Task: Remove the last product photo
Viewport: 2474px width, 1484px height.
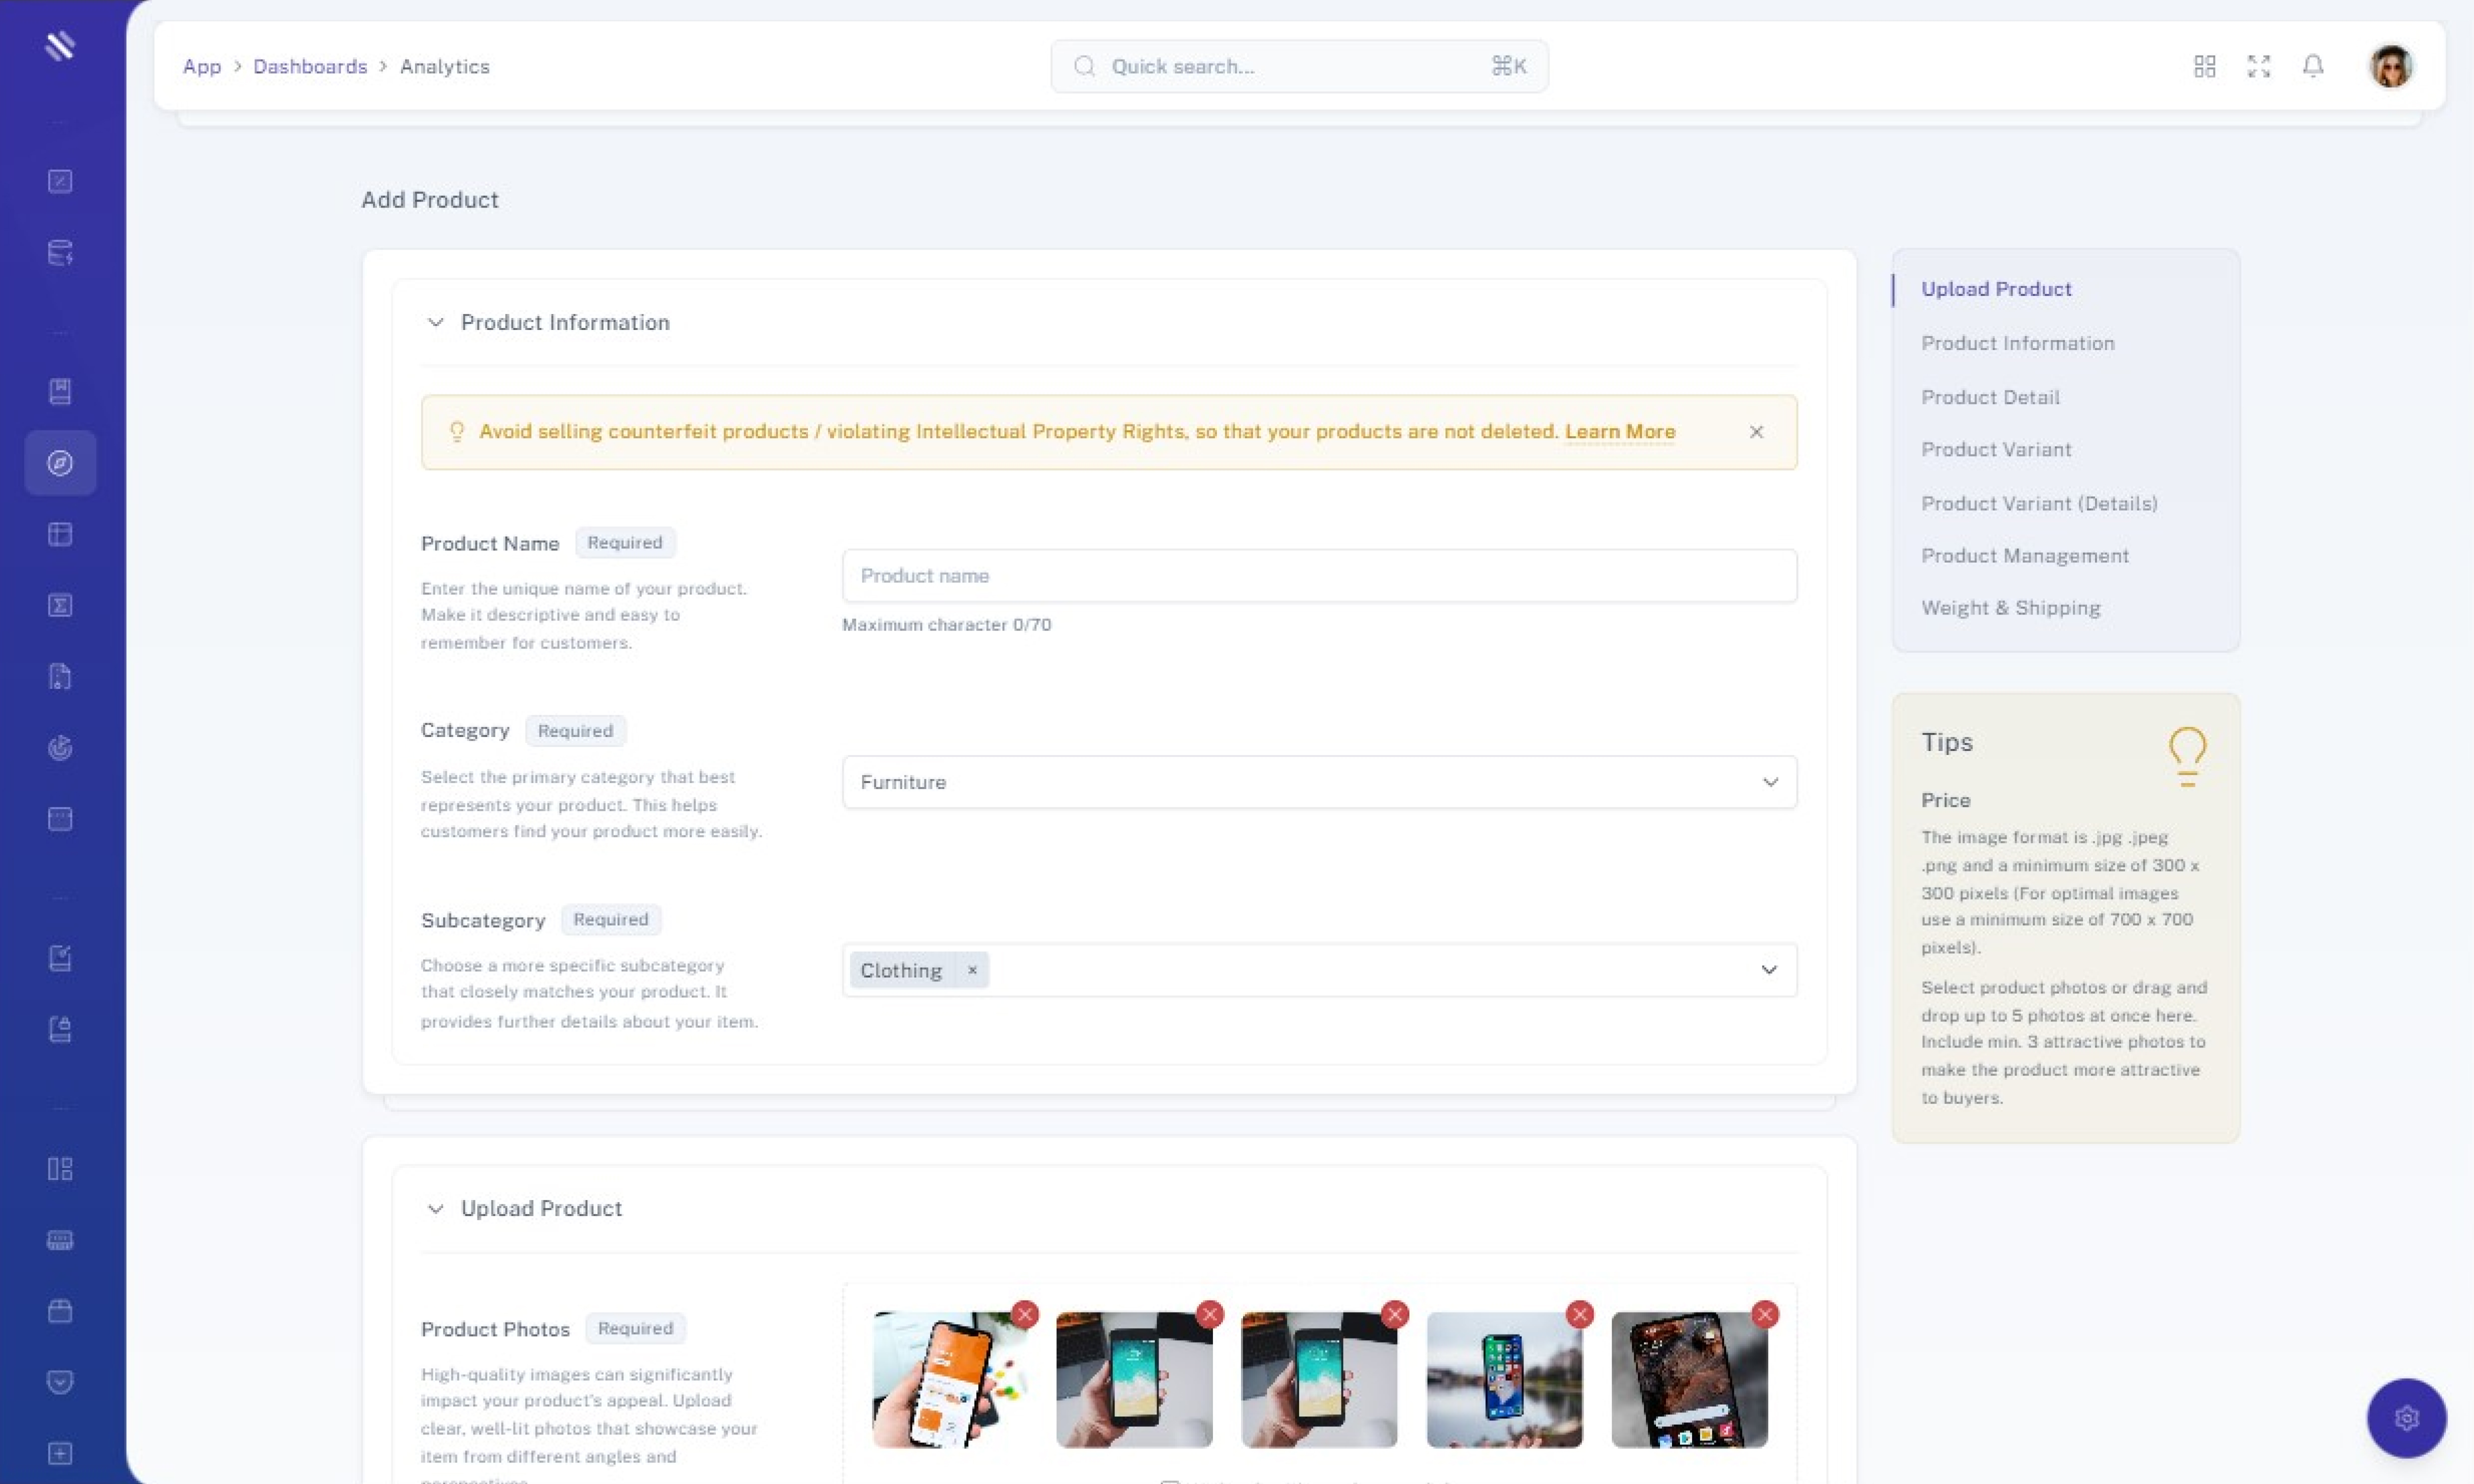Action: 1764,1314
